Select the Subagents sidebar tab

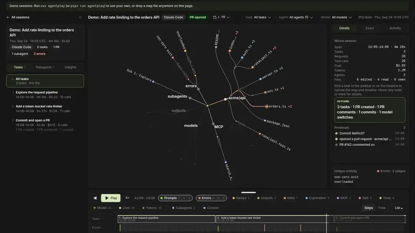[45, 67]
